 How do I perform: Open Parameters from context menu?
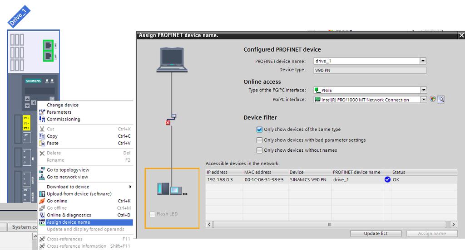(85, 112)
